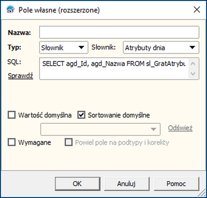
Task: Click the Słownik dropdown arrow icon
Action: (x=192, y=47)
